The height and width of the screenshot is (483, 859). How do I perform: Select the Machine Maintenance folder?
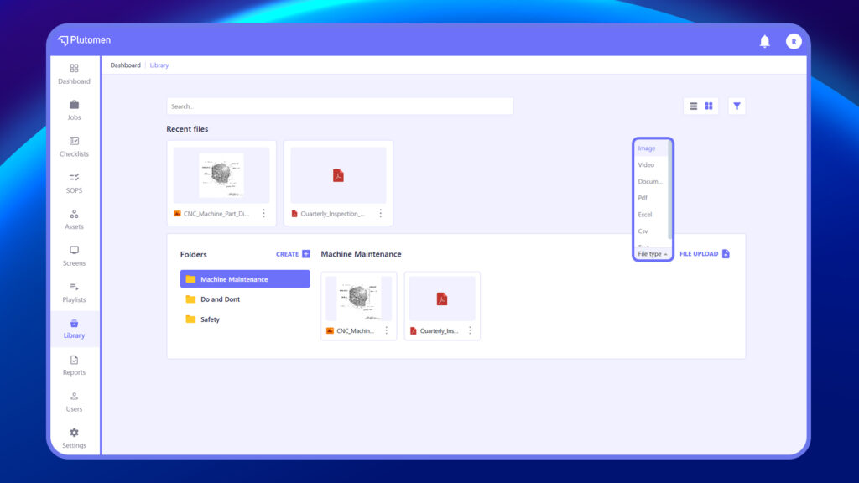[x=245, y=278]
